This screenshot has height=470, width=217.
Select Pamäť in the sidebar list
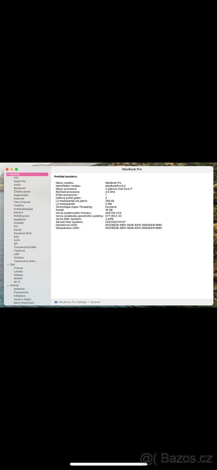pyautogui.click(x=18, y=230)
